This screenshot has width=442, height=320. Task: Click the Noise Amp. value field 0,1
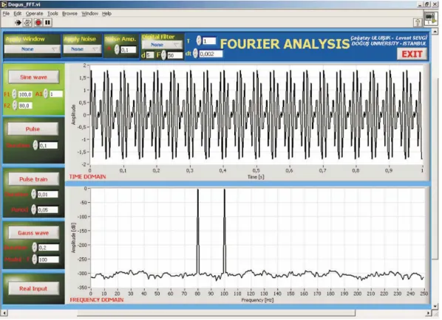[129, 50]
